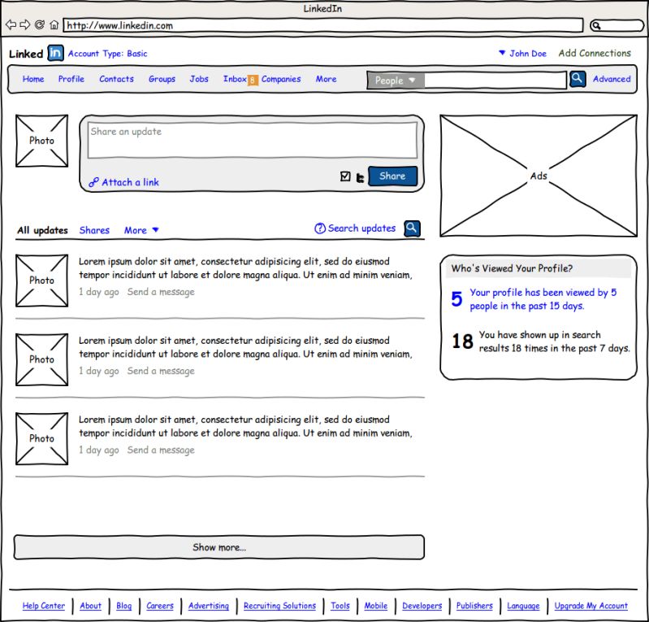
Task: Click the second update's photo thumbnail
Action: point(41,359)
